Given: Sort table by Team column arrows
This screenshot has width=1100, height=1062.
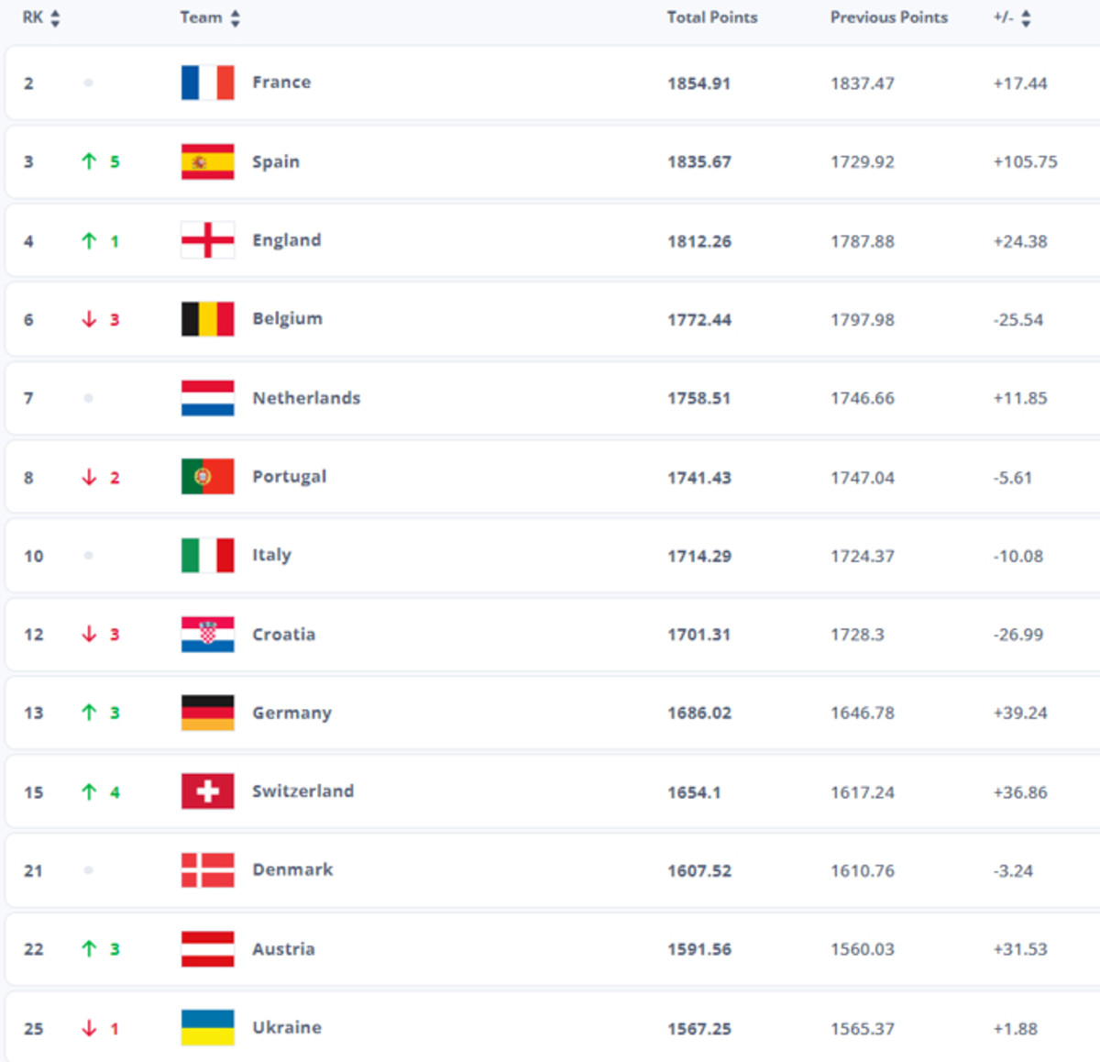Looking at the screenshot, I should [x=236, y=18].
